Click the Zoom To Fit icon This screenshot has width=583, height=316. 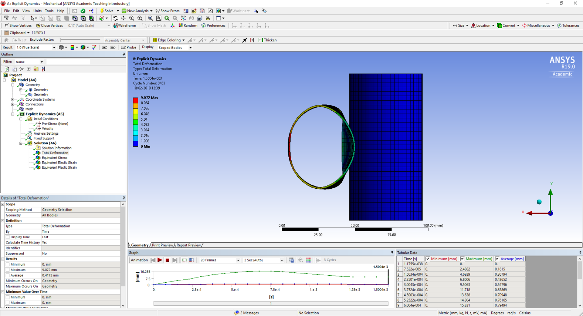(150, 18)
